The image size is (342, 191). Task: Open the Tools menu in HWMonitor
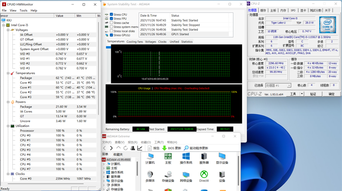point(23,10)
